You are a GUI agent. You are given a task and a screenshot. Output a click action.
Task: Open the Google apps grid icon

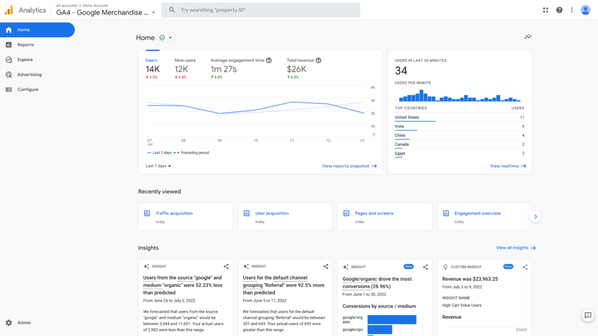[546, 10]
